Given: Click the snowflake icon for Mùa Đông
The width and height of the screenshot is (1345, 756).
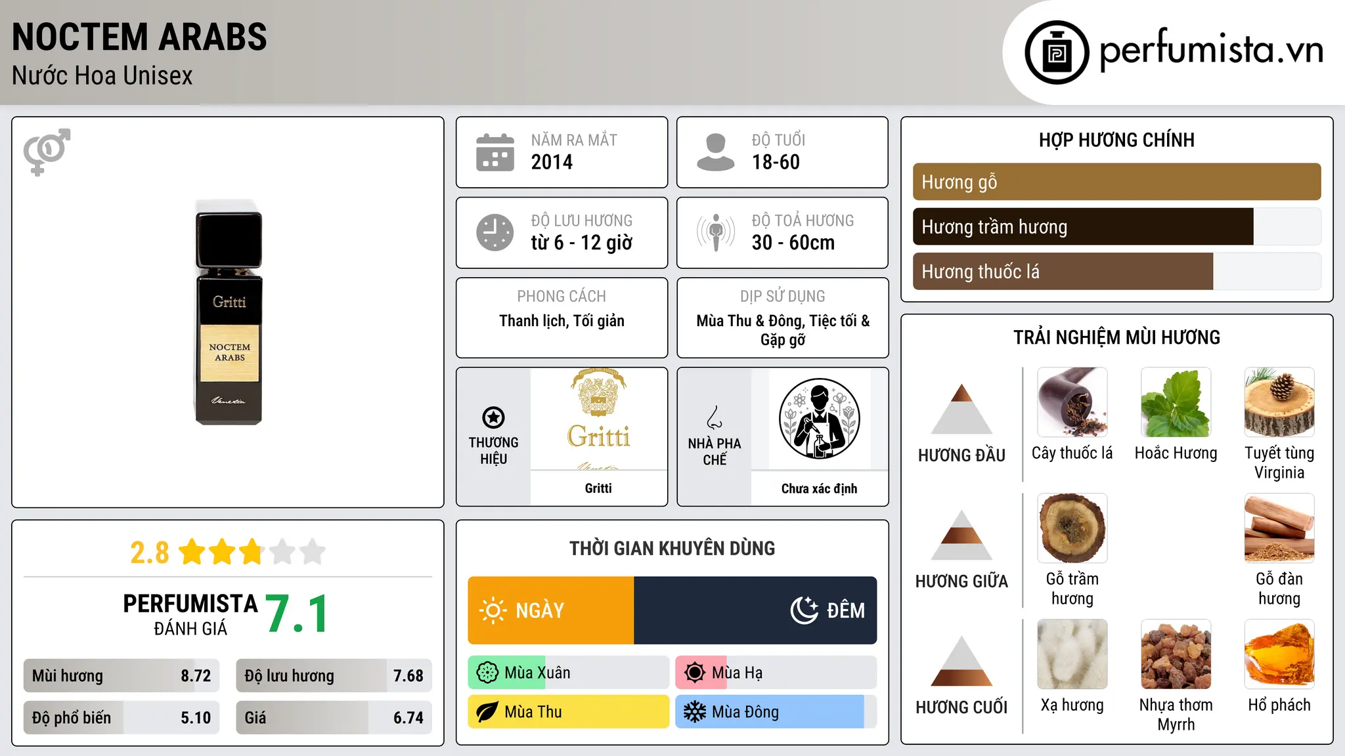Looking at the screenshot, I should [x=695, y=712].
